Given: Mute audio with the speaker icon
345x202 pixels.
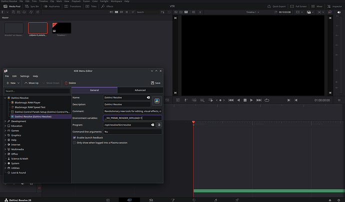Looking at the screenshot, I should [339, 12].
